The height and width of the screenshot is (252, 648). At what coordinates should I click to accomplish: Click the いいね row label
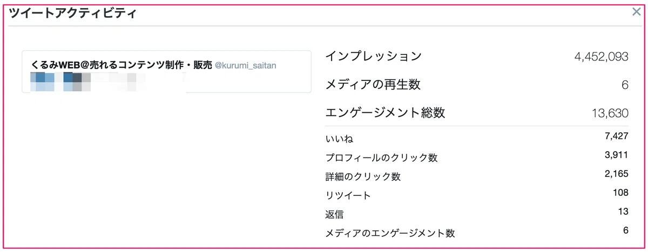(x=339, y=139)
